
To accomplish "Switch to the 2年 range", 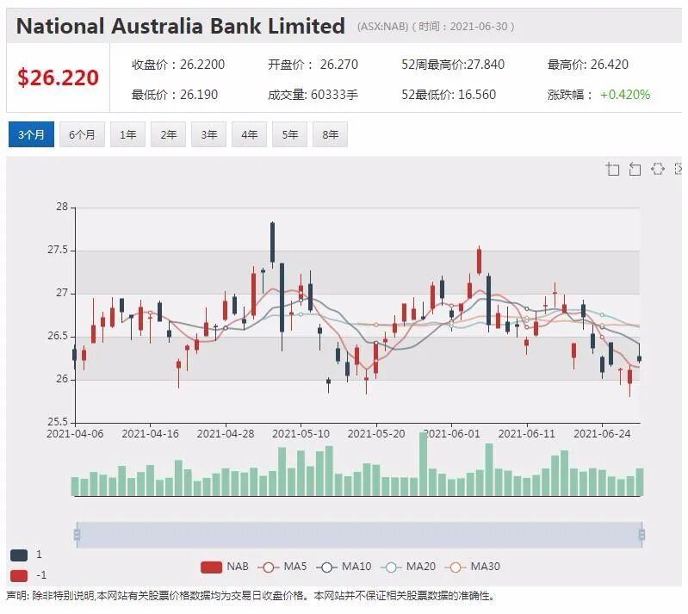I will 168,134.
